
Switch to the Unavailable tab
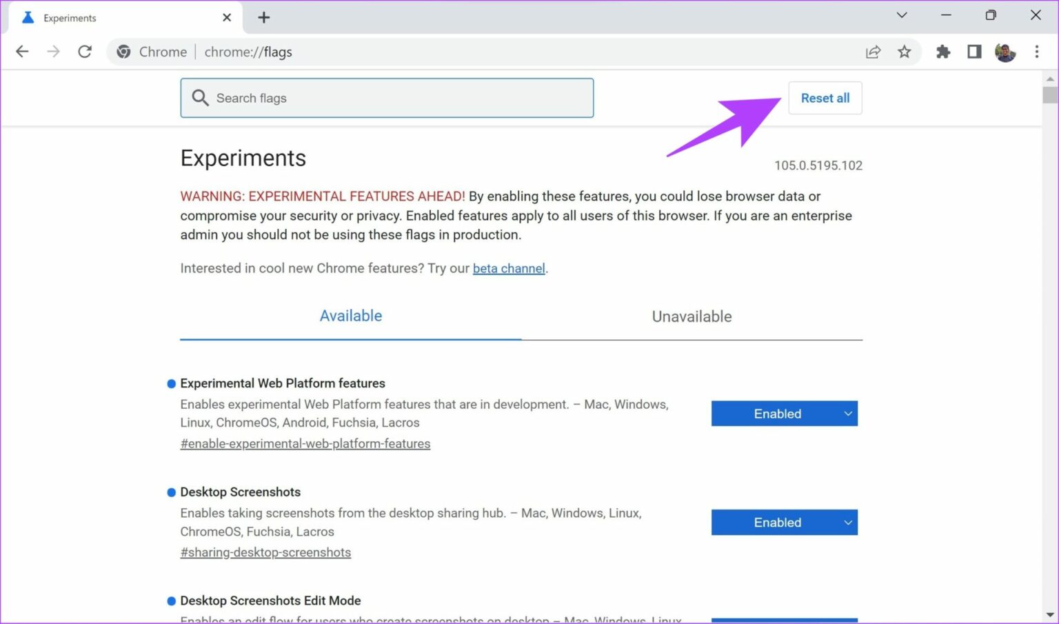[x=692, y=316]
